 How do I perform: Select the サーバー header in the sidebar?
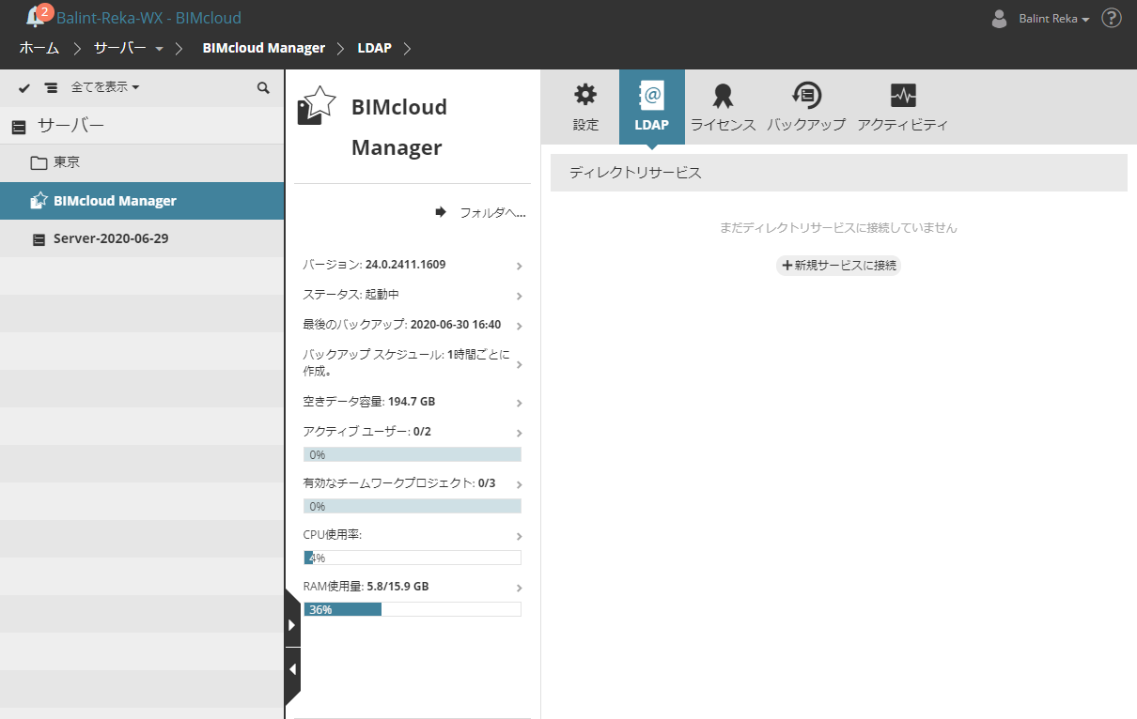pyautogui.click(x=142, y=126)
